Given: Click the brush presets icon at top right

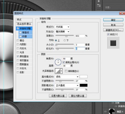Looking at the screenshot, I should pyautogui.click(x=99, y=1).
